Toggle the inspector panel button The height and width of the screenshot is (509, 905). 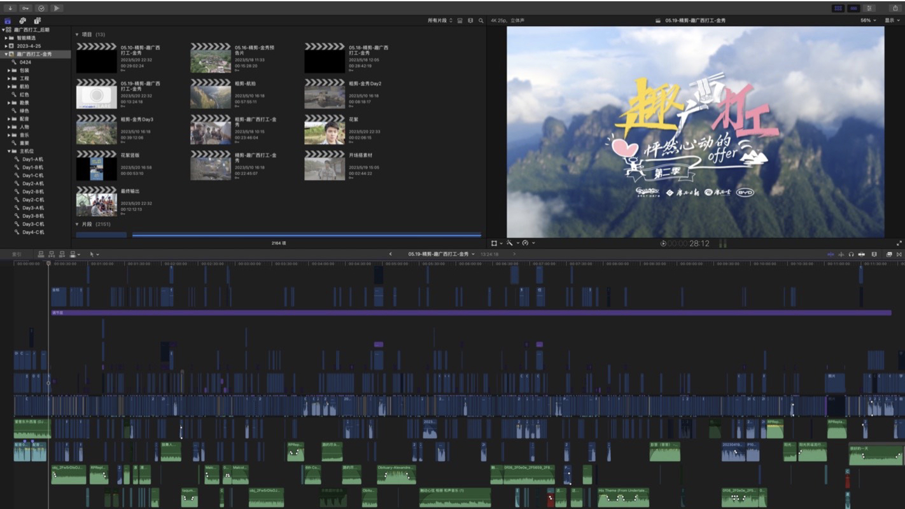(x=869, y=8)
